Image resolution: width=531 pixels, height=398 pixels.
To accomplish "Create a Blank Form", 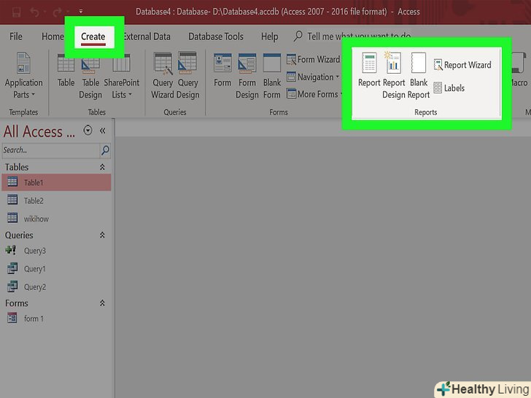I will (x=272, y=76).
